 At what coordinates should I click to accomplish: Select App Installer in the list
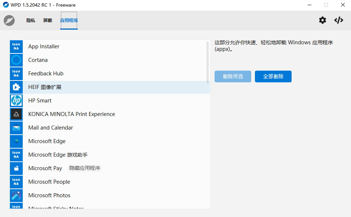click(110, 46)
